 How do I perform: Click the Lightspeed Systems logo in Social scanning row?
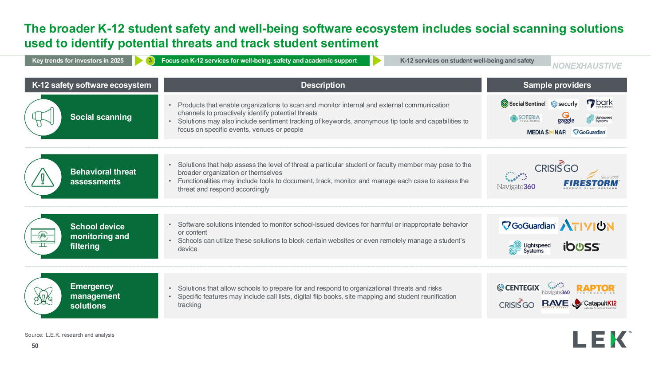[599, 119]
